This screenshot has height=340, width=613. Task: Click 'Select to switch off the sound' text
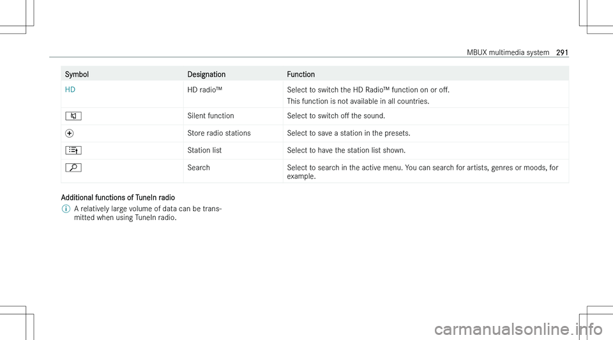click(x=337, y=116)
